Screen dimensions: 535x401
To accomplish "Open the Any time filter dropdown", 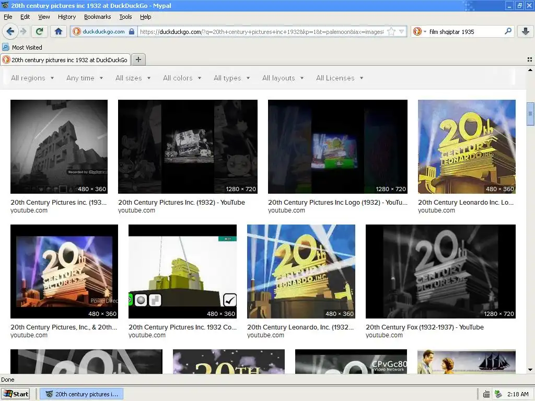I will tap(85, 78).
